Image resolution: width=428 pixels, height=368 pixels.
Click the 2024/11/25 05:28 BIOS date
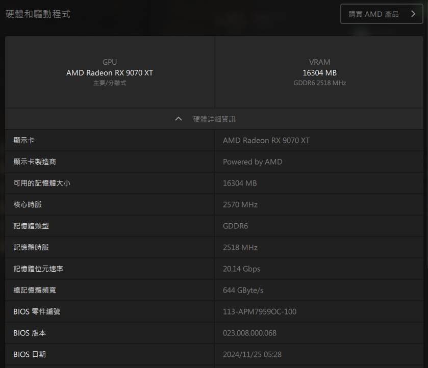coord(252,354)
